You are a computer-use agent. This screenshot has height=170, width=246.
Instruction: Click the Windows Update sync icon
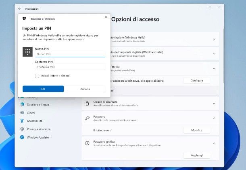(22, 137)
